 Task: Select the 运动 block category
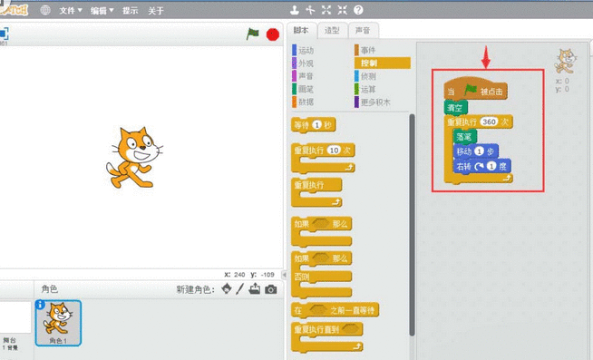pyautogui.click(x=303, y=50)
